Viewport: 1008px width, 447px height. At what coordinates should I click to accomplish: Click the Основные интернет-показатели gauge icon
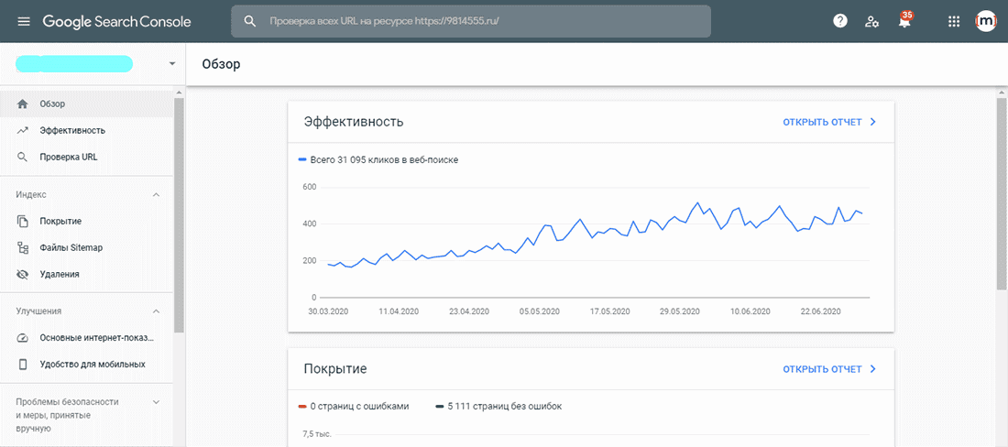[x=23, y=338]
